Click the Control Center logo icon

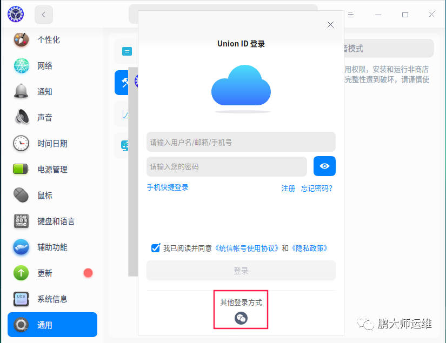pyautogui.click(x=16, y=14)
